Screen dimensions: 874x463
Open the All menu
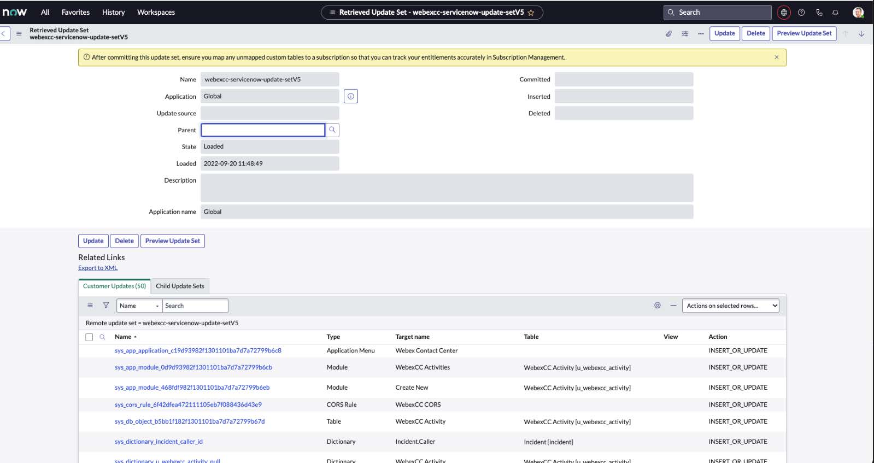(x=45, y=12)
